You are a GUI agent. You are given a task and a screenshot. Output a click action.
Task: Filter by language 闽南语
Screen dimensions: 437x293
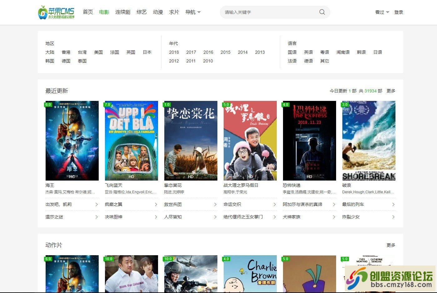[x=343, y=52]
